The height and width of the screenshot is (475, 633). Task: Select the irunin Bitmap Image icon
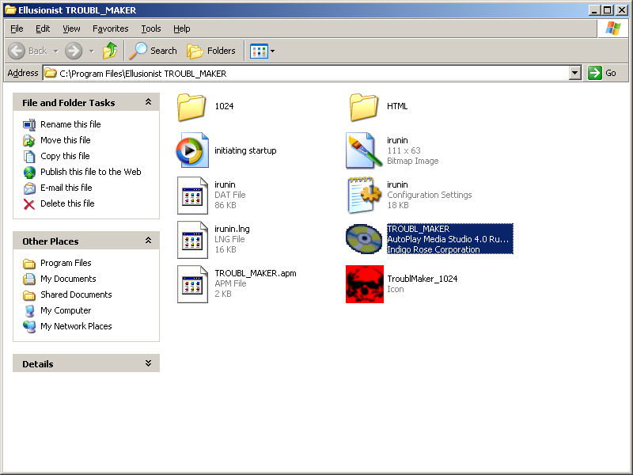(364, 150)
